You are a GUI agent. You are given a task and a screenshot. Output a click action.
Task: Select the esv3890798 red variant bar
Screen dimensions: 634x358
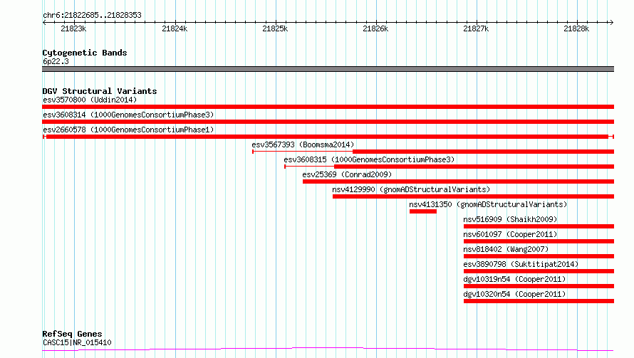coord(539,271)
